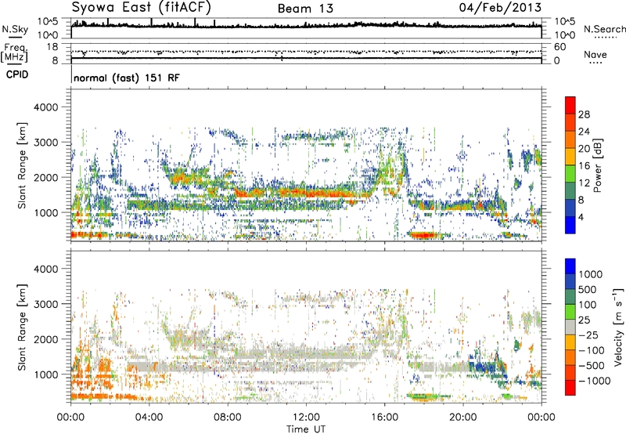Click the "4" Power scale value
Viewport: 626px width, 434px height.
click(x=581, y=217)
